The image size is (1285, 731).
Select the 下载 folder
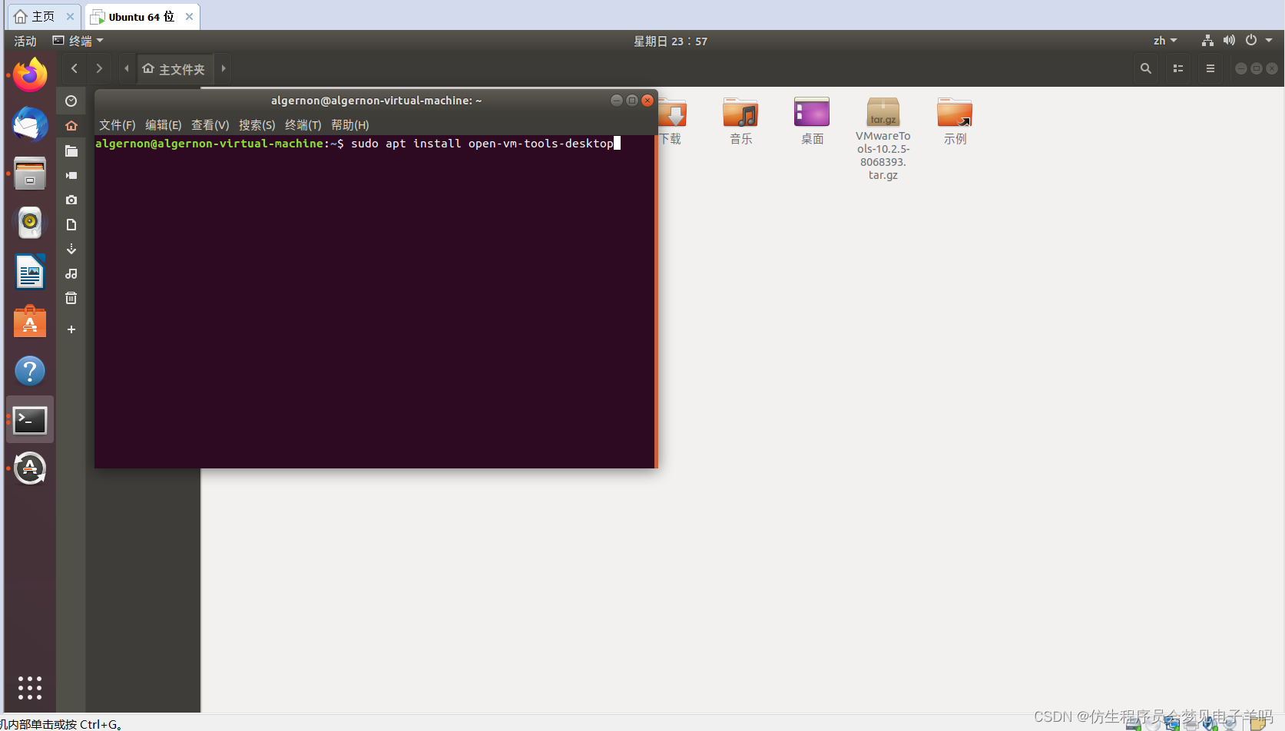coord(671,121)
